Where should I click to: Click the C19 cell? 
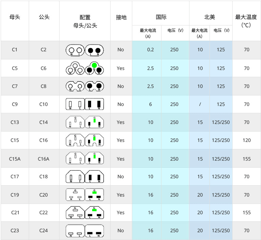pos(15,195)
